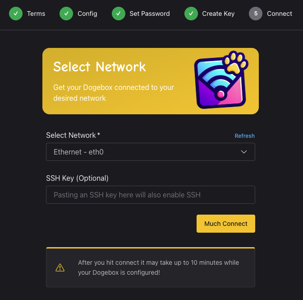This screenshot has height=300, width=303.
Task: Click the green checkmark beside Config
Action: (66, 14)
